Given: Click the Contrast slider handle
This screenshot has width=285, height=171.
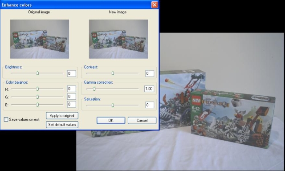Looking at the screenshot, I should 113,73.
